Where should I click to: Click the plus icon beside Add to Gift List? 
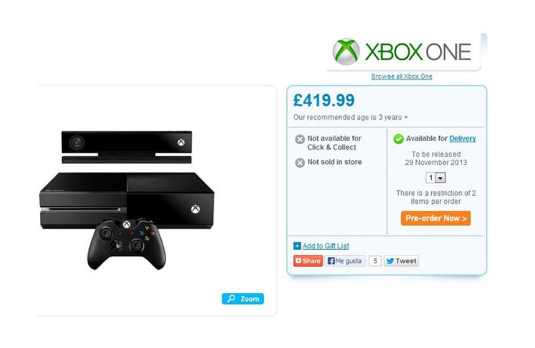point(297,245)
